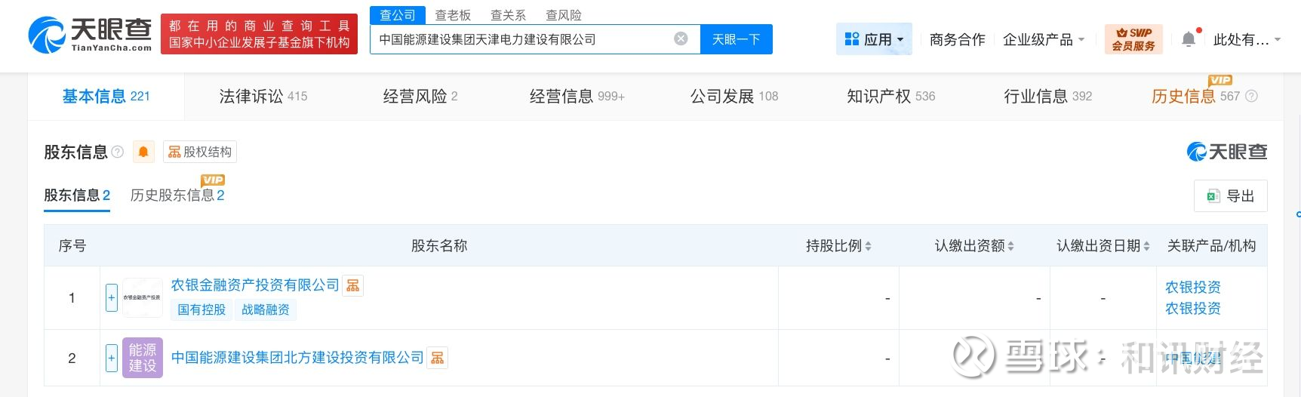Open the 经营风险 2 tab
Image resolution: width=1301 pixels, height=397 pixels.
420,96
